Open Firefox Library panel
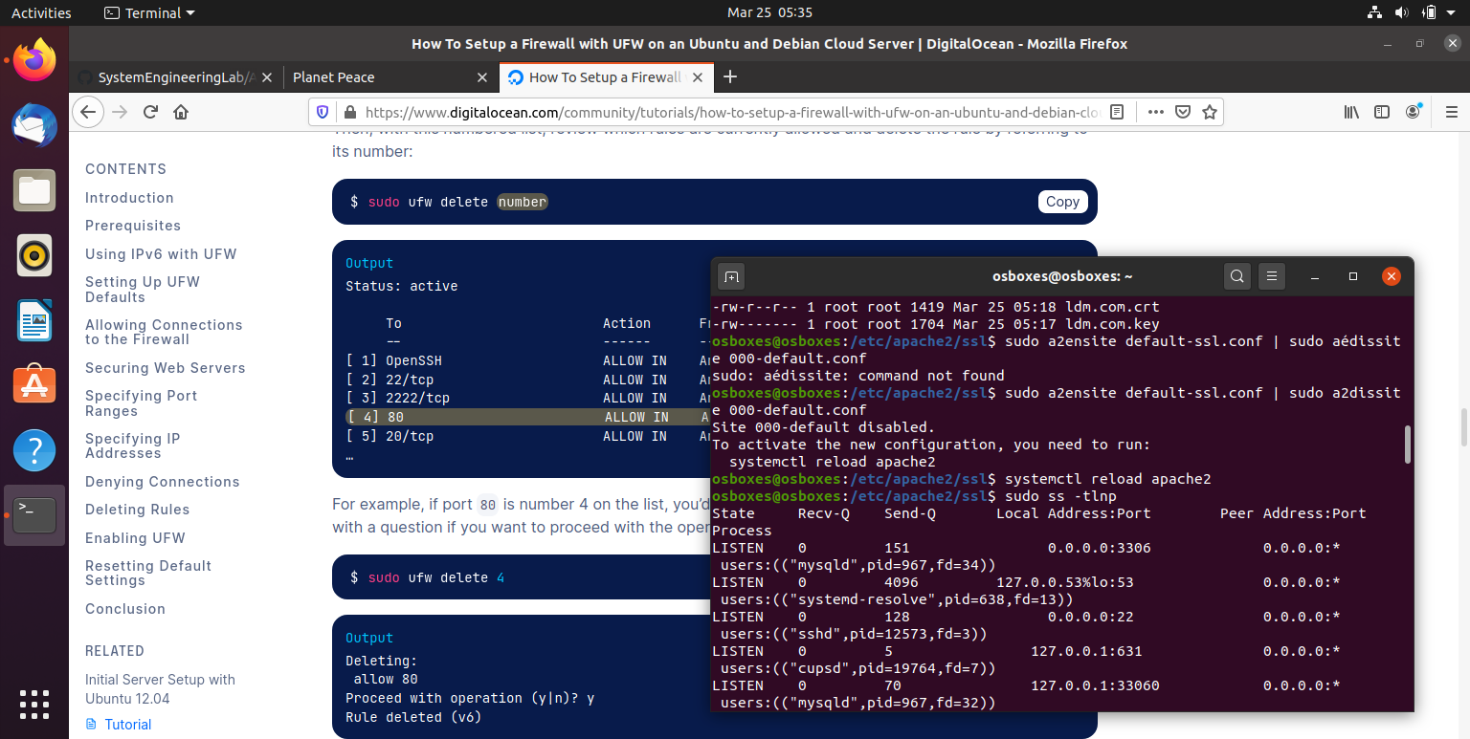The width and height of the screenshot is (1470, 739). tap(1351, 112)
